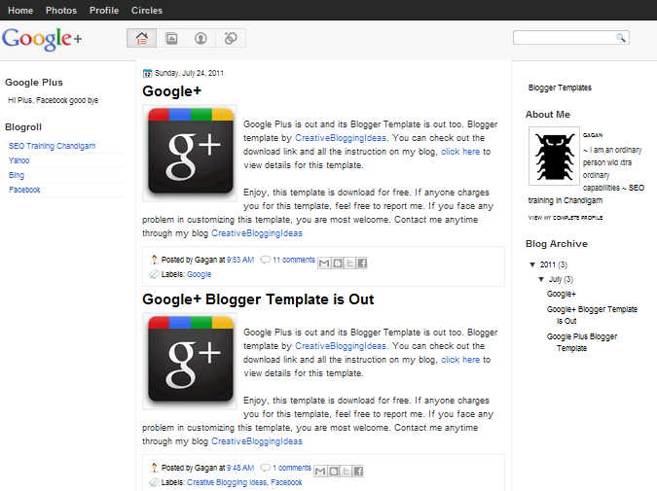Image resolution: width=657 pixels, height=491 pixels.
Task: Click Creative Blogging Ideas label
Action: pyautogui.click(x=227, y=482)
